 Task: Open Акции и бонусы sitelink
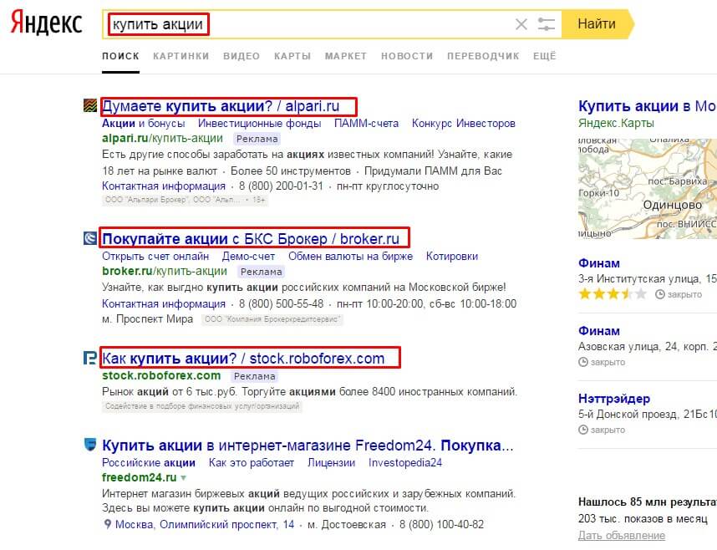point(143,123)
